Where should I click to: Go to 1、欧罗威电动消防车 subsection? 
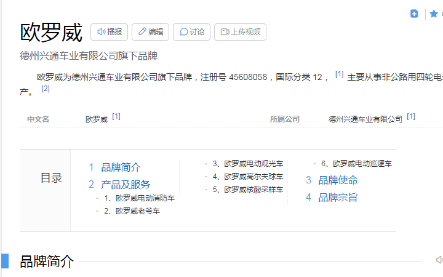139,198
